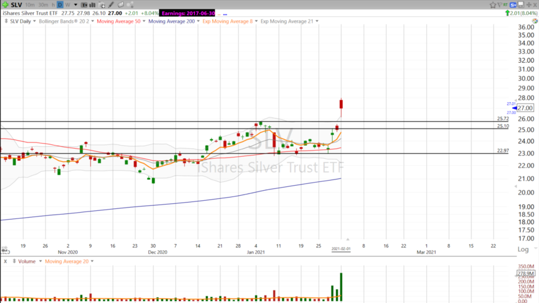Click the tallest green volume bar

coord(341,287)
